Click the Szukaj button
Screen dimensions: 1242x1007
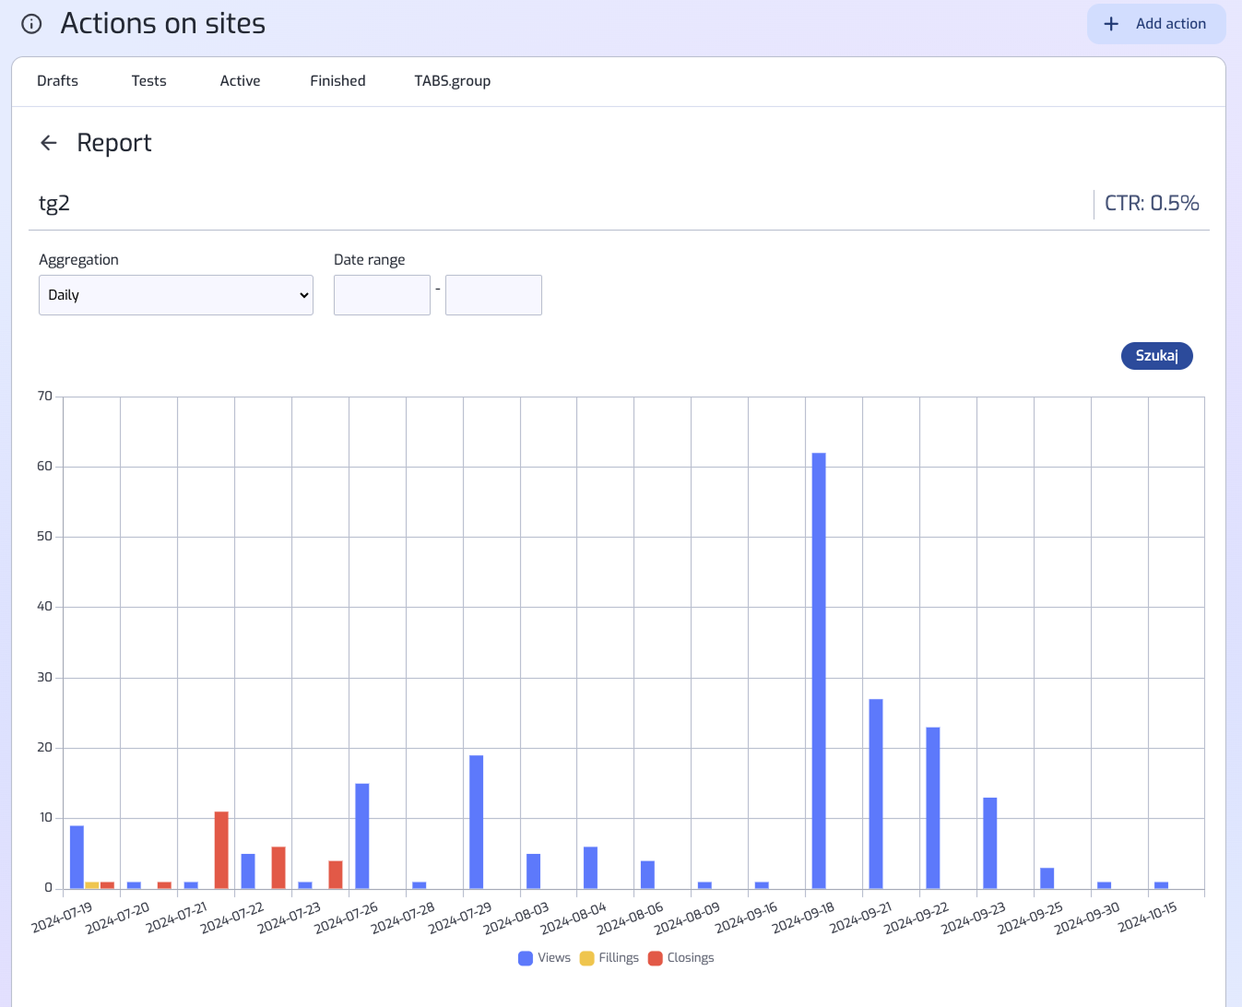[1156, 356]
